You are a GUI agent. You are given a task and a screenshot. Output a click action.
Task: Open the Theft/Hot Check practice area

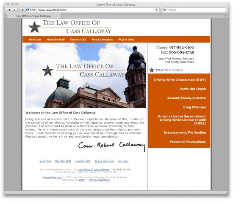click(193, 89)
